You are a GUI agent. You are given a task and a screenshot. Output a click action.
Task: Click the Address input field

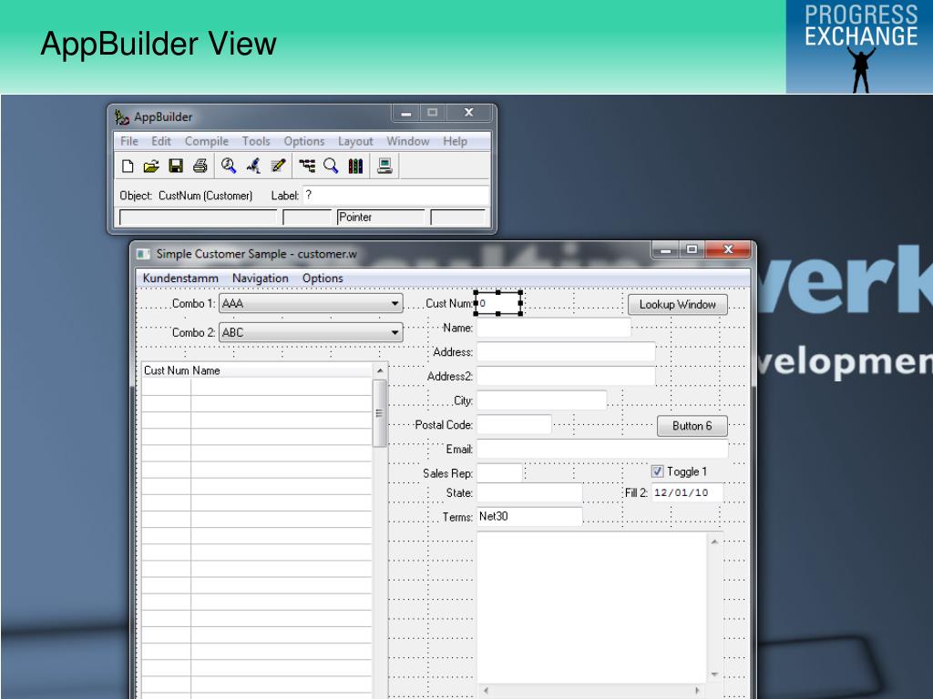pos(566,352)
